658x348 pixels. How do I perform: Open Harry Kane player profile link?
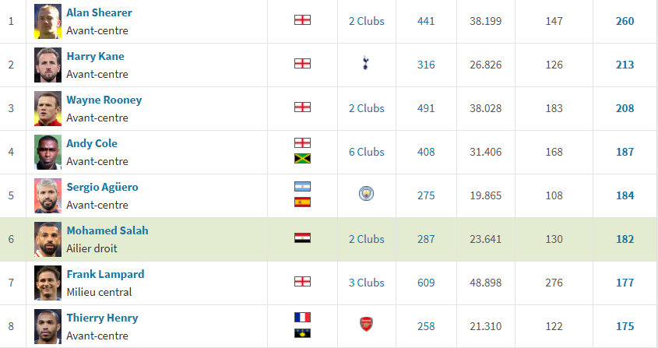[x=95, y=56]
